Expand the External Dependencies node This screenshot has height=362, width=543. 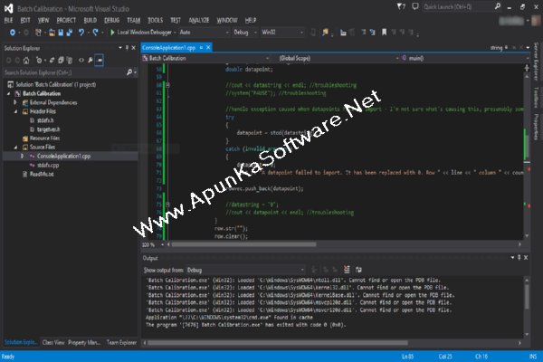click(15, 102)
